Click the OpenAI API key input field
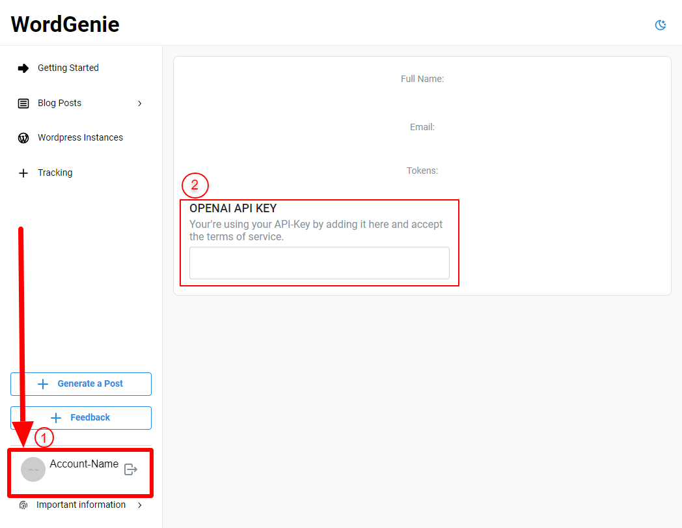Screen dimensions: 682x528 [x=319, y=262]
